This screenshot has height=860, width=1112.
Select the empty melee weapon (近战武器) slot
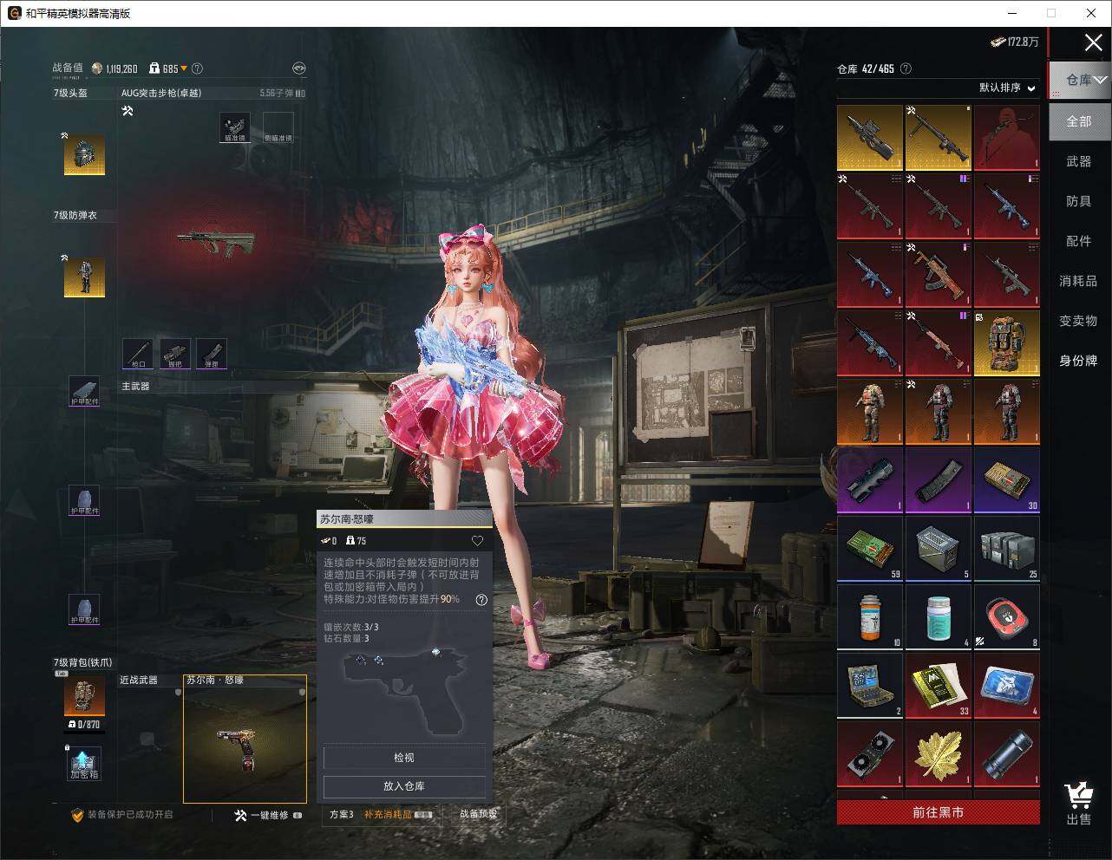[x=149, y=739]
